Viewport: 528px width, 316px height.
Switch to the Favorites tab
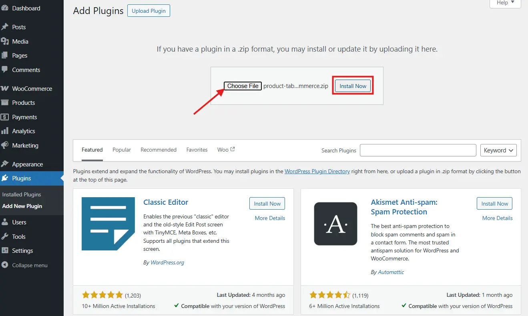(x=197, y=150)
